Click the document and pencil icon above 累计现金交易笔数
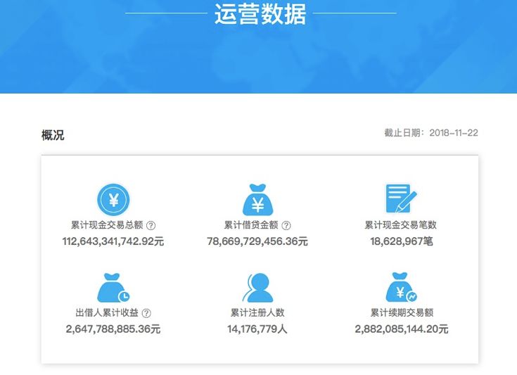This screenshot has height=375, width=517. tap(401, 198)
